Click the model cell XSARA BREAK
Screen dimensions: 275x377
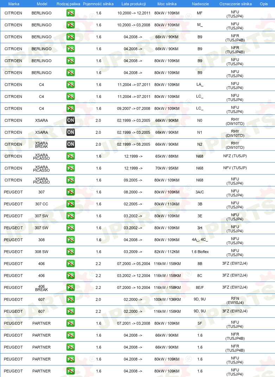[x=41, y=145]
